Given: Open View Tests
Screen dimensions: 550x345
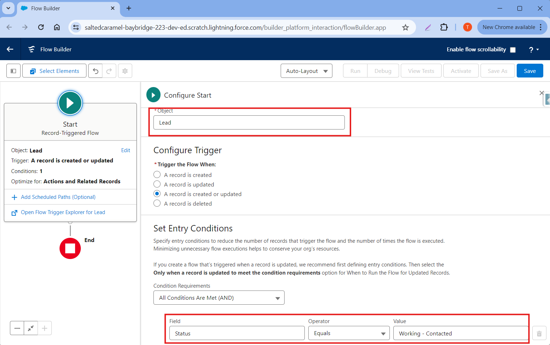Looking at the screenshot, I should tap(421, 71).
